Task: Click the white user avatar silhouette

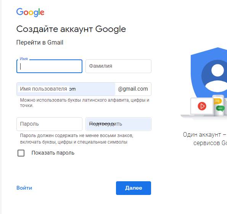Action: (x=216, y=78)
